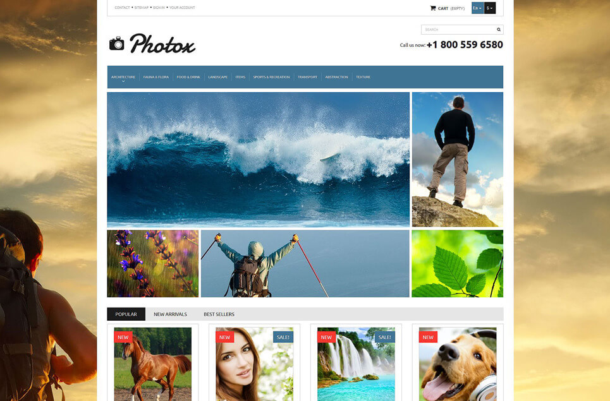This screenshot has height=401, width=610.
Task: Open the green leaves banner image
Action: (458, 263)
